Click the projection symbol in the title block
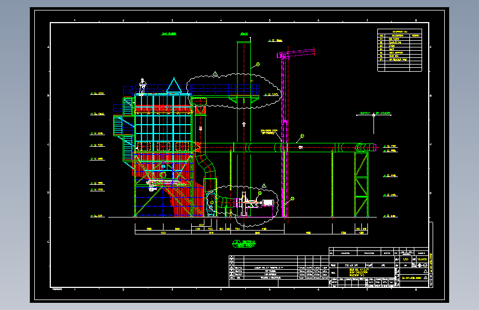 [x=422, y=265]
